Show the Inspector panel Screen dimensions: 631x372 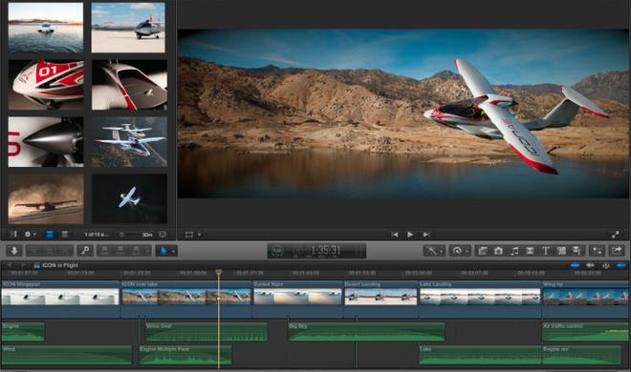[x=598, y=251]
